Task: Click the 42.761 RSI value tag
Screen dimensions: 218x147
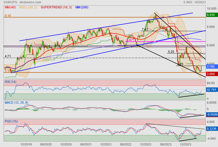Action: click(212, 90)
